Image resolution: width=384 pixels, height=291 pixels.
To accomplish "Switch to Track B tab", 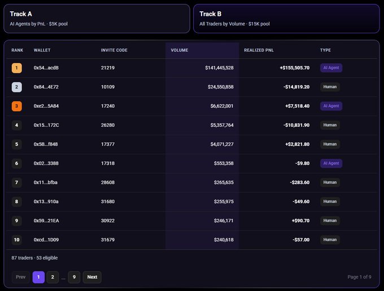I will pos(286,19).
